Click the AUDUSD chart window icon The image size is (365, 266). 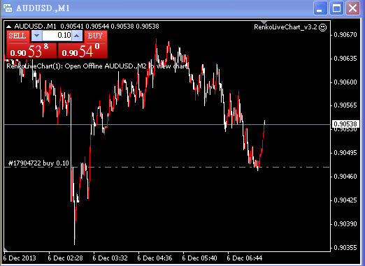(8, 8)
